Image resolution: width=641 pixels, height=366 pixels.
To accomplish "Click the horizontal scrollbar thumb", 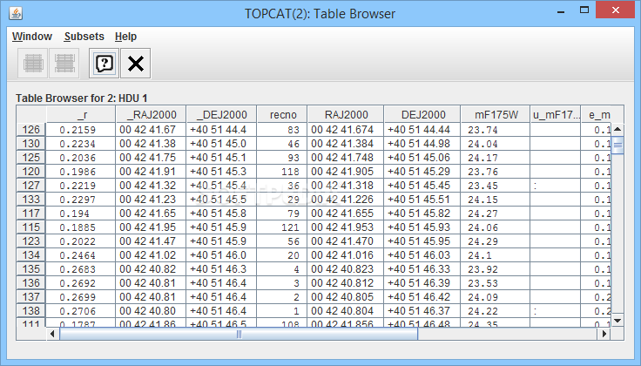I will [239, 334].
